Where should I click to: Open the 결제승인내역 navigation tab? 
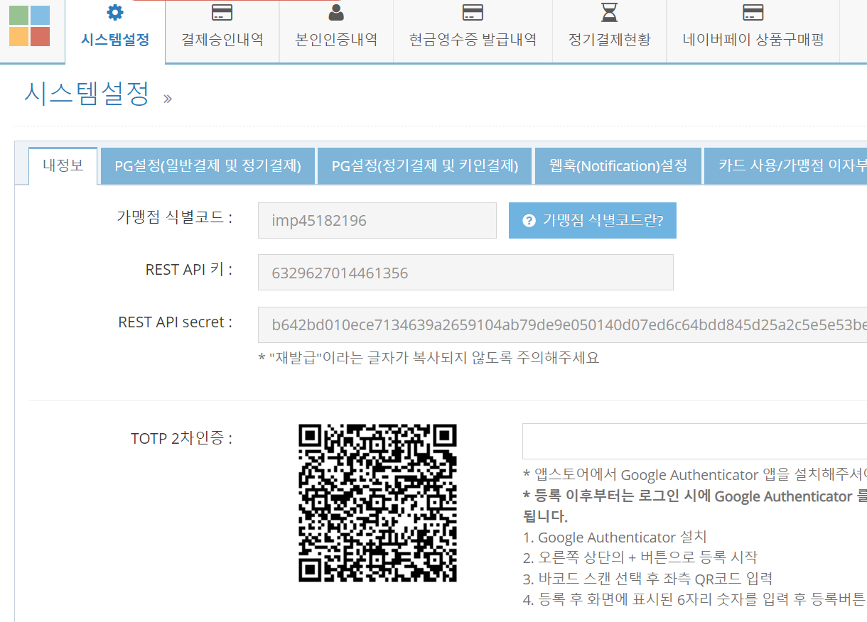coord(222,32)
